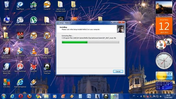Launch Format Factory from the desktop
Image resolution: width=176 pixels, height=99 pixels.
coord(20,21)
